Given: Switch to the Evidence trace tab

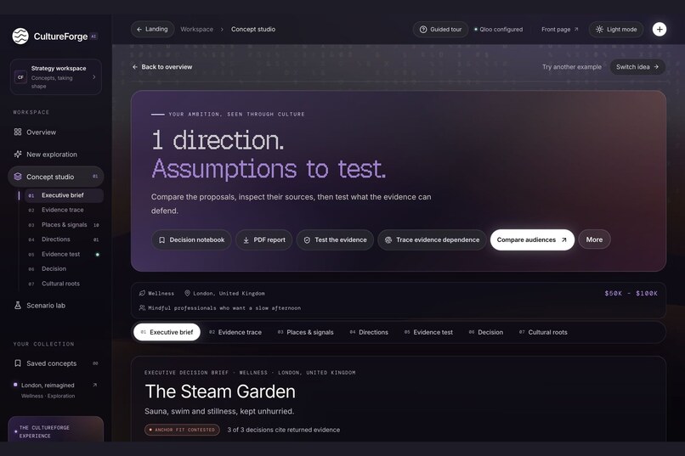Looking at the screenshot, I should 235,332.
